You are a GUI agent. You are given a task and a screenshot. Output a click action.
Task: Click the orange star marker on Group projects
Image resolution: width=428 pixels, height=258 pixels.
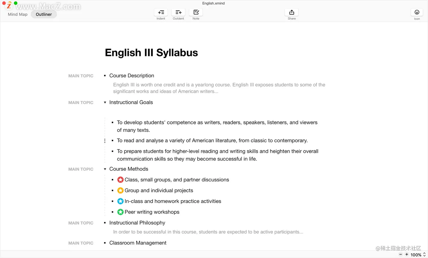pyautogui.click(x=120, y=190)
